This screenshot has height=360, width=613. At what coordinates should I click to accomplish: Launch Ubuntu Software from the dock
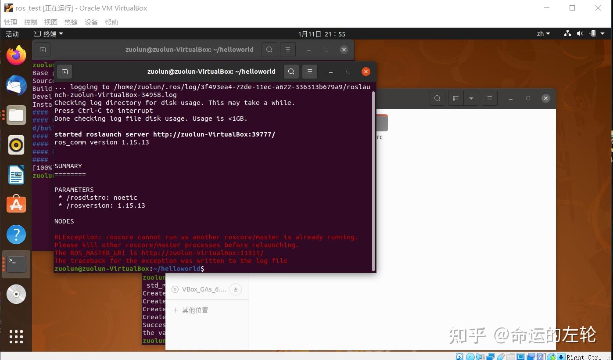point(16,204)
